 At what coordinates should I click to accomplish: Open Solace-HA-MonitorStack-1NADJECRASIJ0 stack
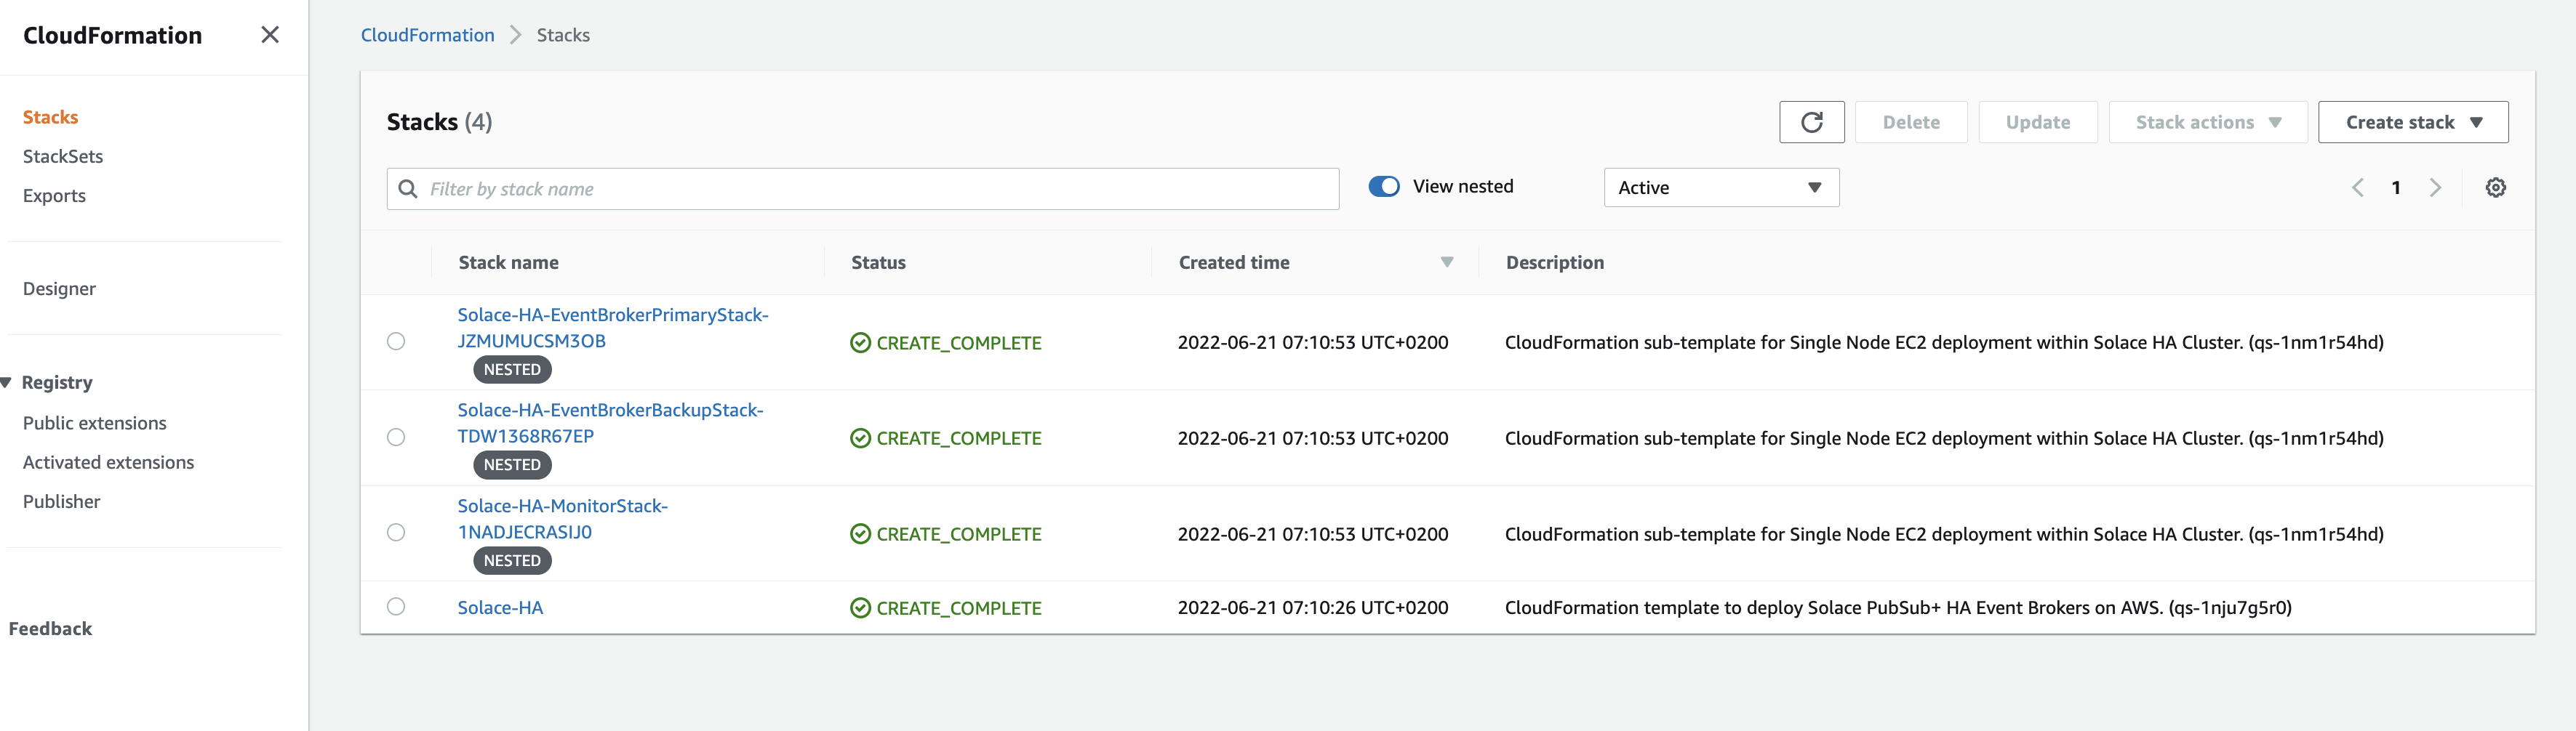coord(562,520)
